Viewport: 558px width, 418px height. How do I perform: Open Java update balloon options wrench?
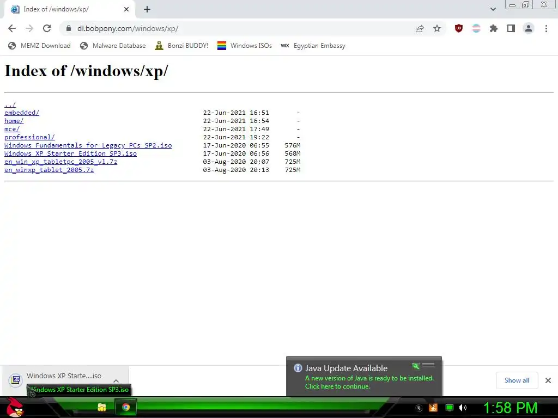[x=416, y=366]
